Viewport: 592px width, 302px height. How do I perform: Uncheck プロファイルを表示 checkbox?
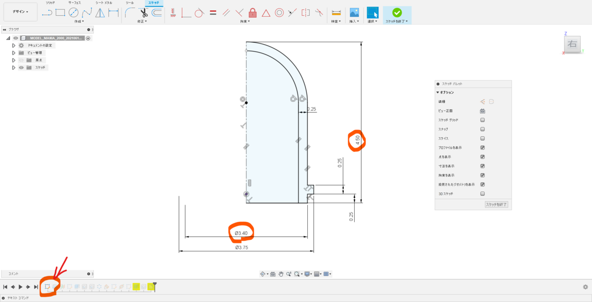pos(482,148)
